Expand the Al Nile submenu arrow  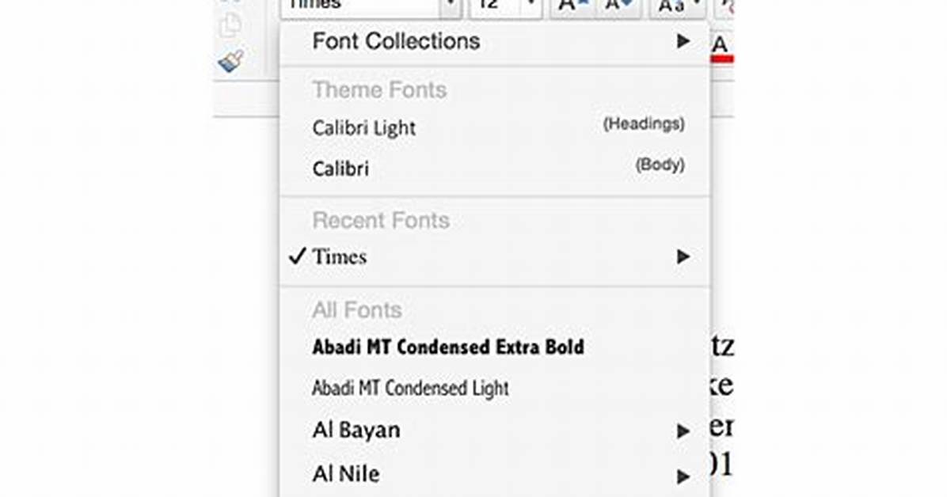(683, 476)
